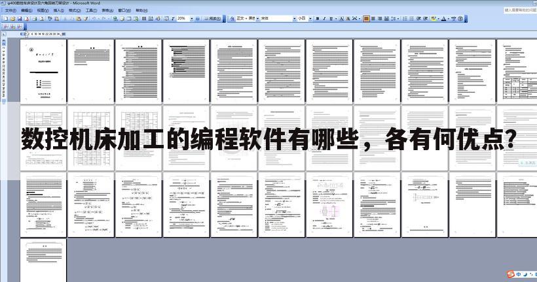Select the cover page thumbnail
Viewport: 537px width, 282px height.
point(43,71)
